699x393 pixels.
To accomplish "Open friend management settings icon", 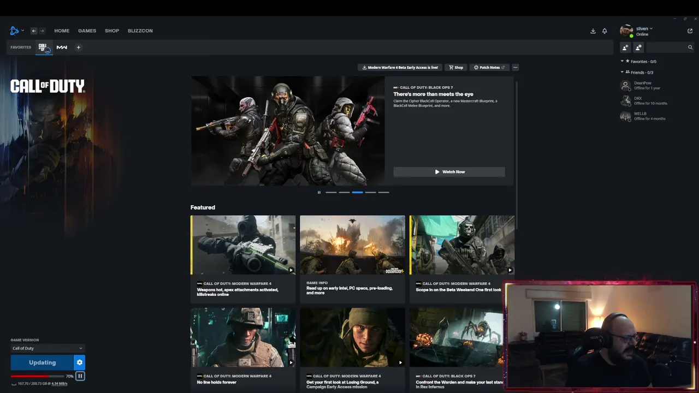I will pos(638,47).
